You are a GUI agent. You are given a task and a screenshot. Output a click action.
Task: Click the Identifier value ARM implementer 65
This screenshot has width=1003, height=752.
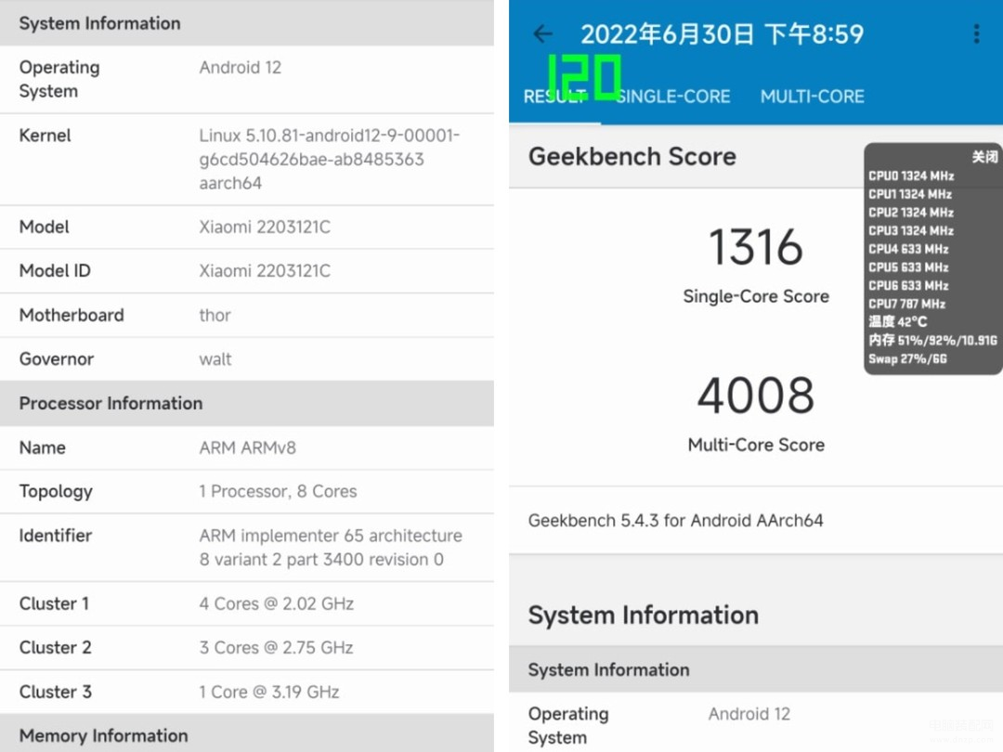pyautogui.click(x=331, y=548)
